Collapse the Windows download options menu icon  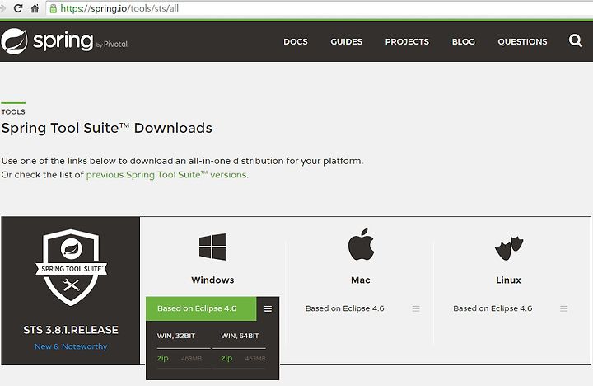click(268, 308)
